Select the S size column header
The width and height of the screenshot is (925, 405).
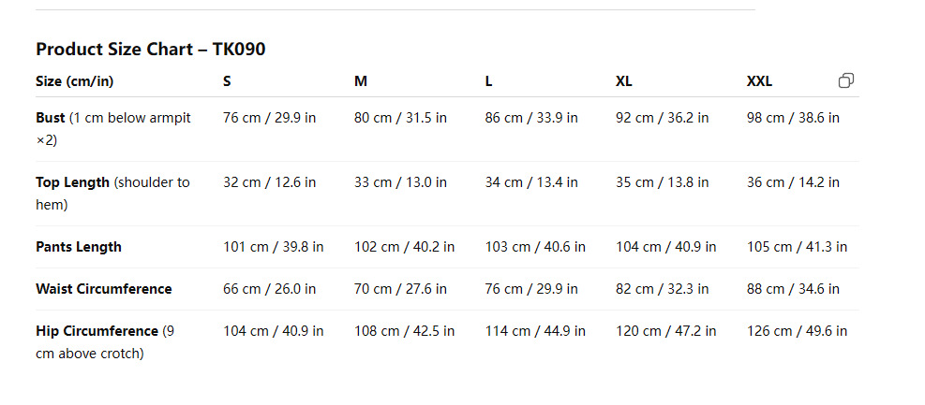228,81
